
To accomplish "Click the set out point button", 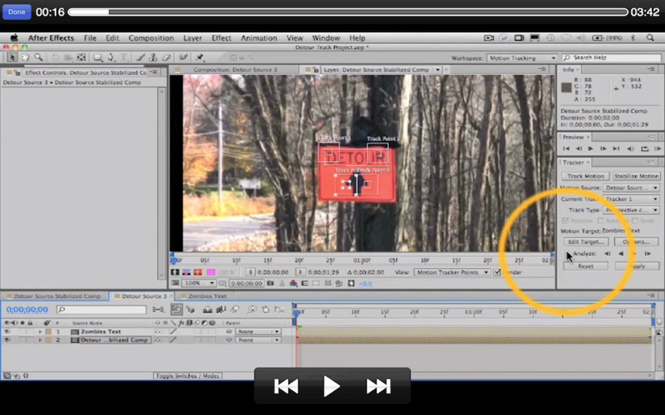I will click(300, 272).
